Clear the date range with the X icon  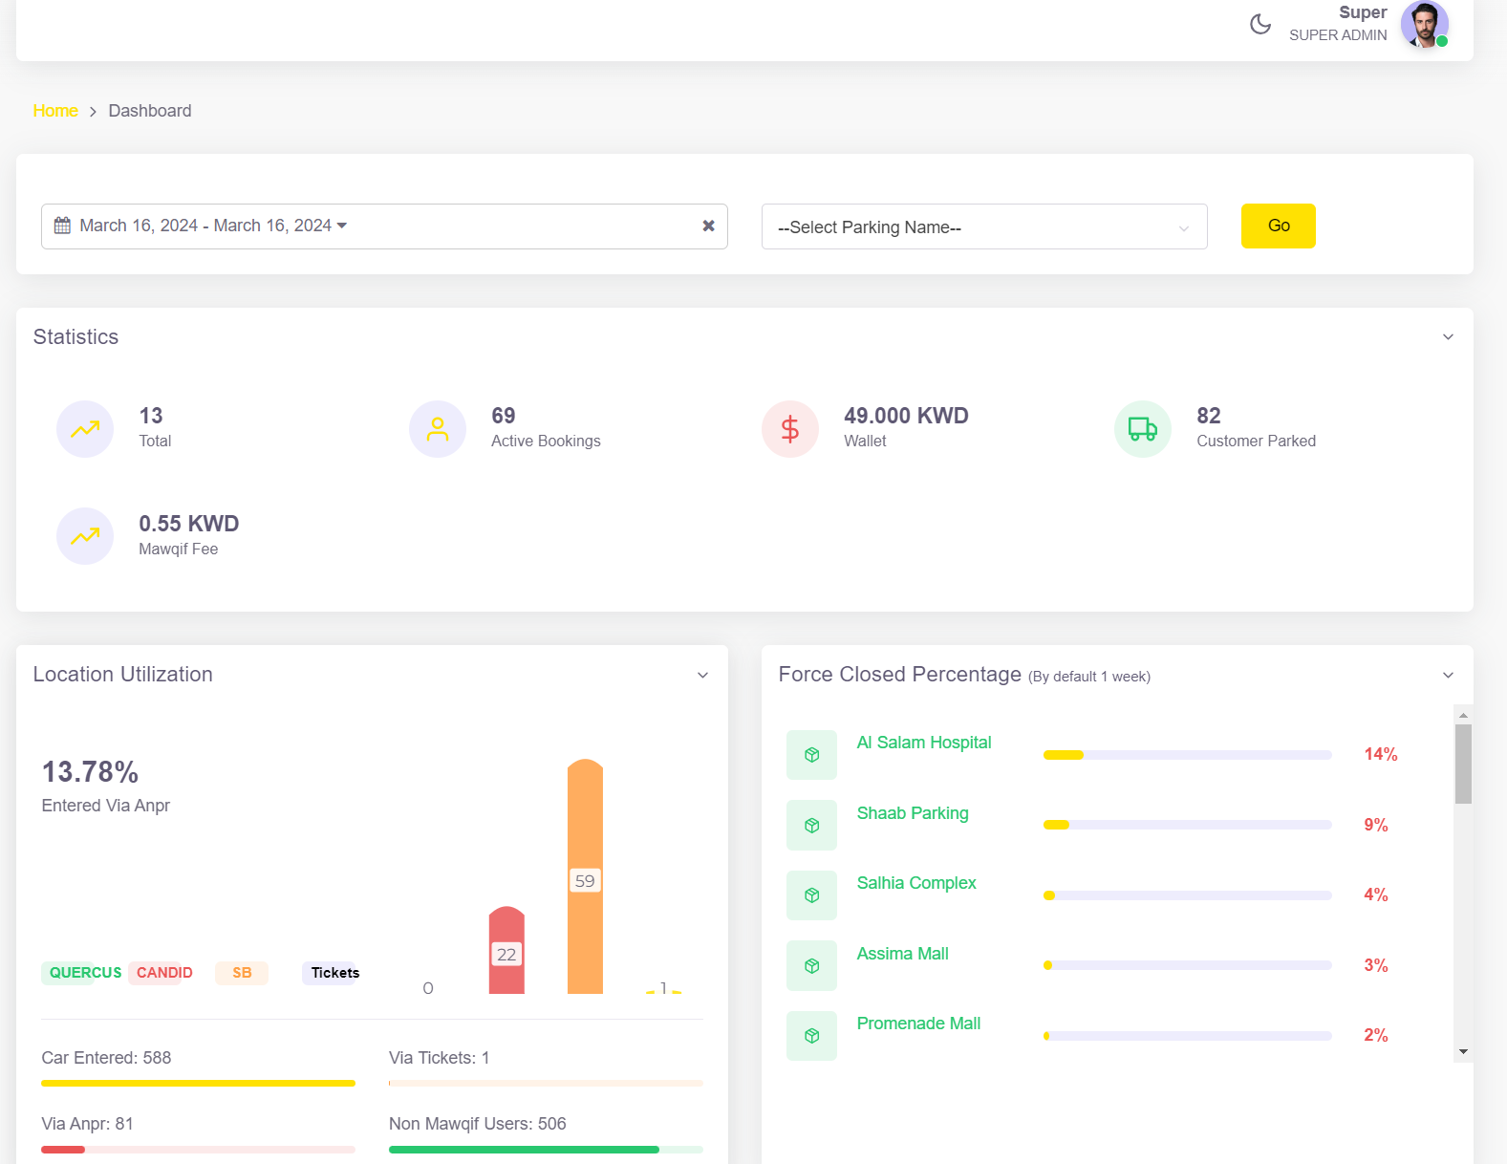tap(708, 226)
